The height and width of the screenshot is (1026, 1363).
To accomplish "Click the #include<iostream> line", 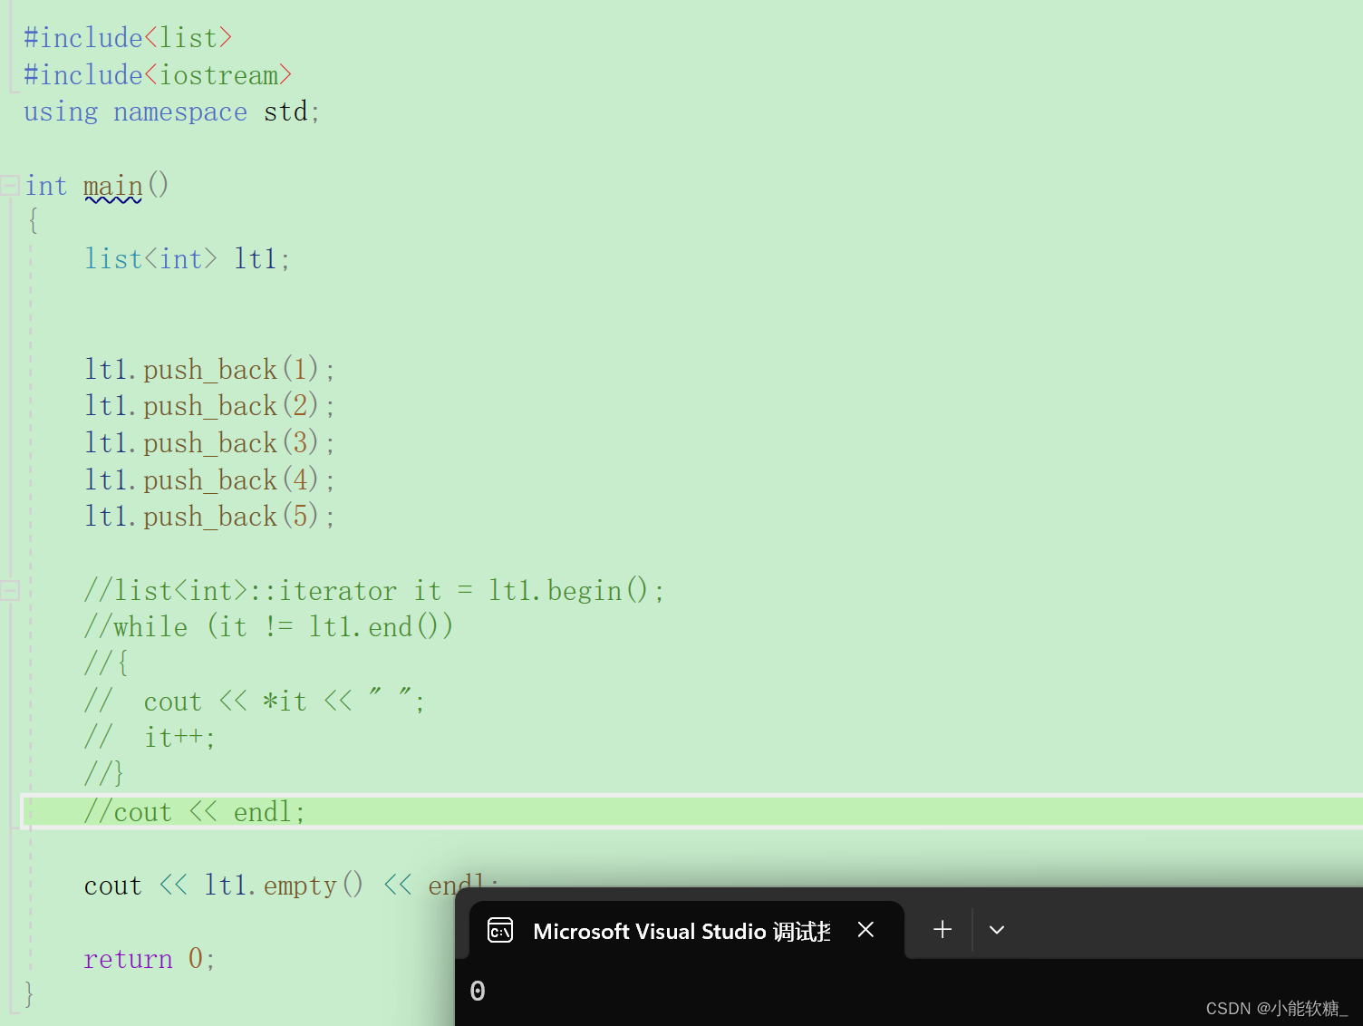I will (x=158, y=75).
